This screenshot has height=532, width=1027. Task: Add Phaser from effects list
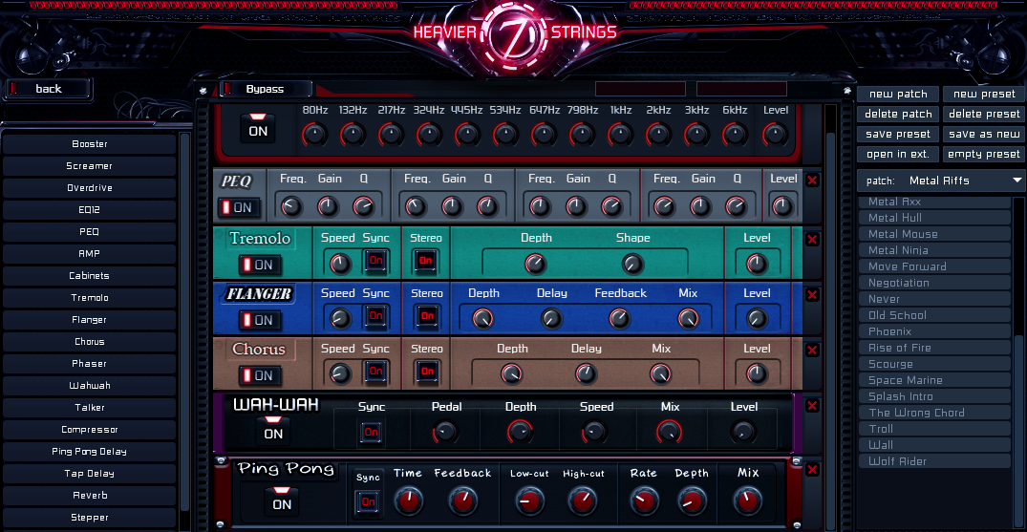[90, 364]
